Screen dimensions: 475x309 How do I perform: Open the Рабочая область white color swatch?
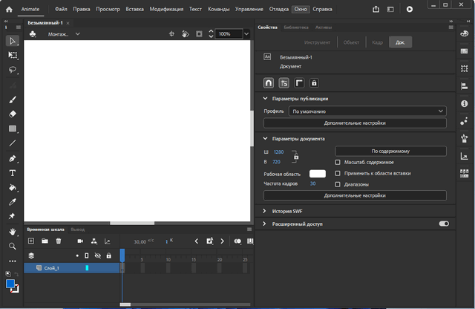pos(317,173)
